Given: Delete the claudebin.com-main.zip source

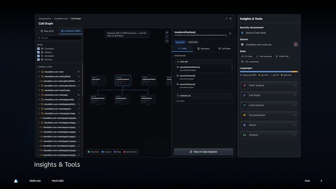Looking at the screenshot, I should [295, 44].
